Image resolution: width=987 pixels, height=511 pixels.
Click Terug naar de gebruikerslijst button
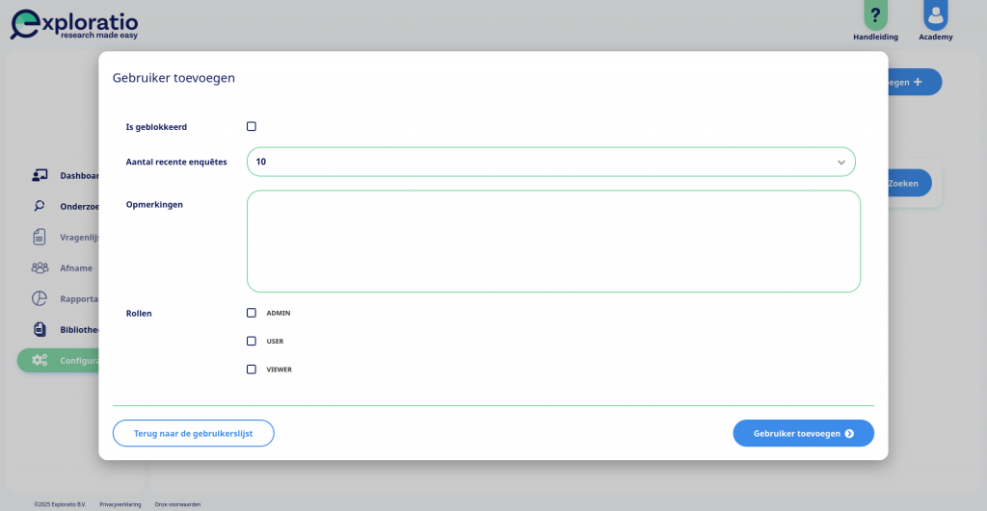pyautogui.click(x=193, y=434)
